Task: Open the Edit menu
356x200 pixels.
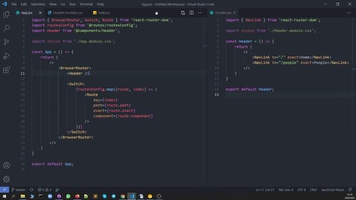Action: coord(23,4)
